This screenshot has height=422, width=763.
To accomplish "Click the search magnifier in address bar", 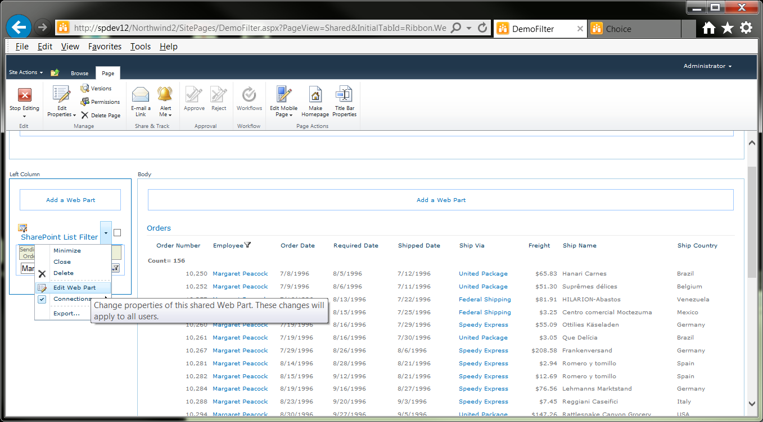I will click(x=456, y=28).
